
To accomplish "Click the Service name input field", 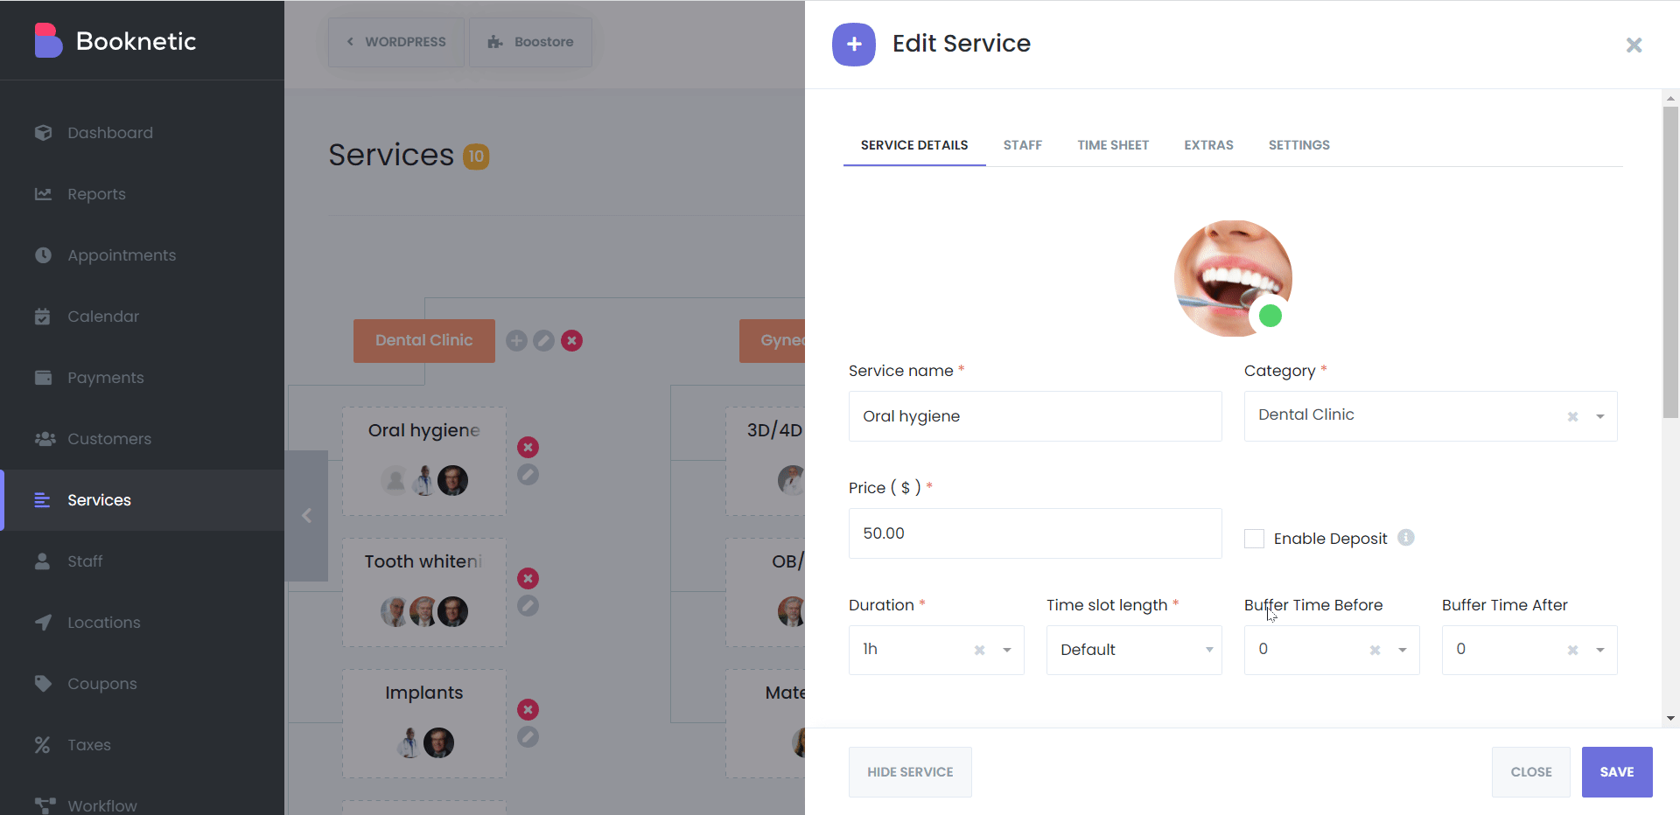I will pyautogui.click(x=1035, y=416).
